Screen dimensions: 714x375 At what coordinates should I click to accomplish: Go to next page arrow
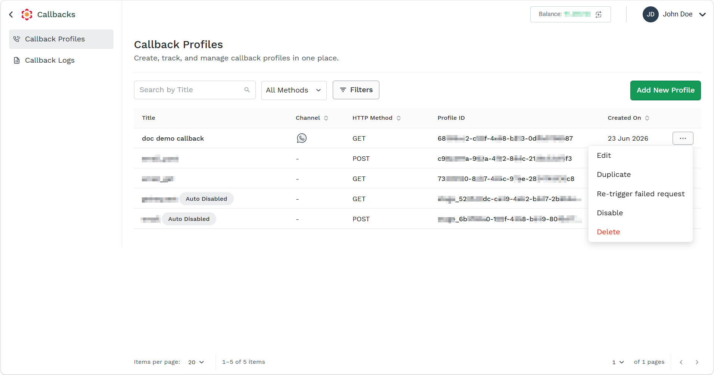(697, 362)
